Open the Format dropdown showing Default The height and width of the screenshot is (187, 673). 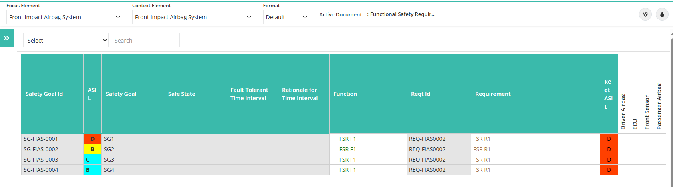[286, 17]
